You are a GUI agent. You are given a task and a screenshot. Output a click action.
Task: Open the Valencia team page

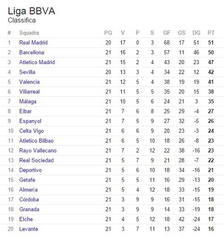pyautogui.click(x=30, y=82)
